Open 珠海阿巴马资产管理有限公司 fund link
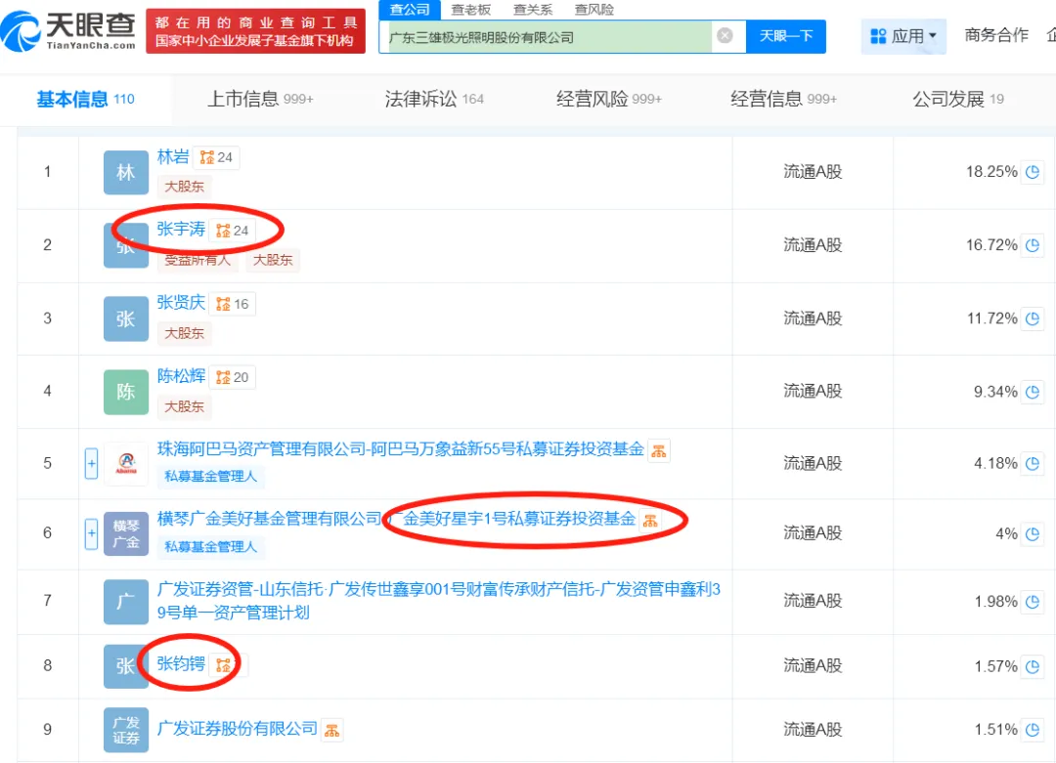The height and width of the screenshot is (763, 1056). [x=401, y=449]
